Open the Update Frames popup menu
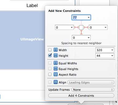The width and height of the screenshot is (118, 105). (x=93, y=90)
